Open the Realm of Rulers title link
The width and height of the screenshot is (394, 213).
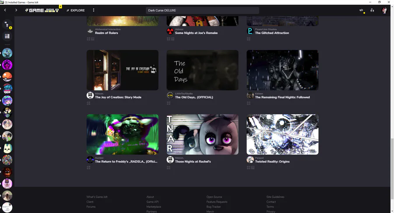(106, 33)
